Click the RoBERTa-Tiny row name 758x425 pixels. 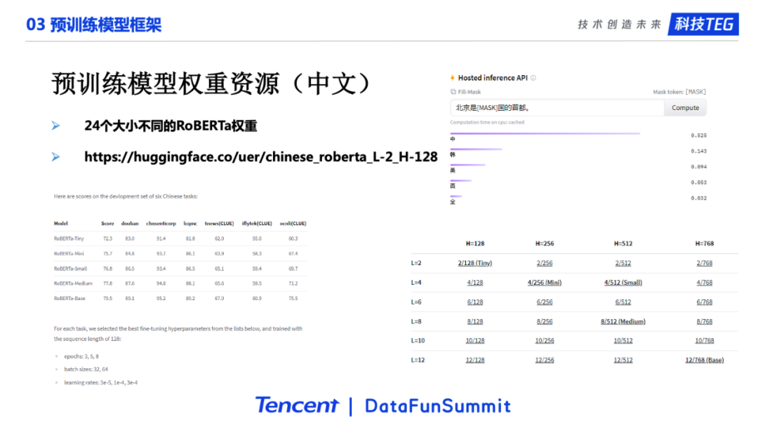pyautogui.click(x=69, y=238)
